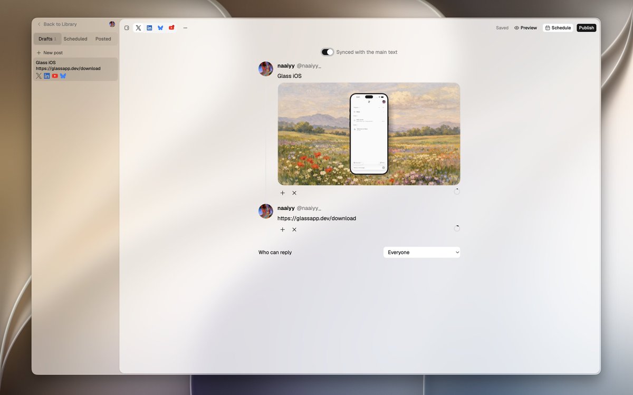Screen dimensions: 633x395
Task: Click the X icon on the Glass iOS draft
Action: [x=39, y=76]
